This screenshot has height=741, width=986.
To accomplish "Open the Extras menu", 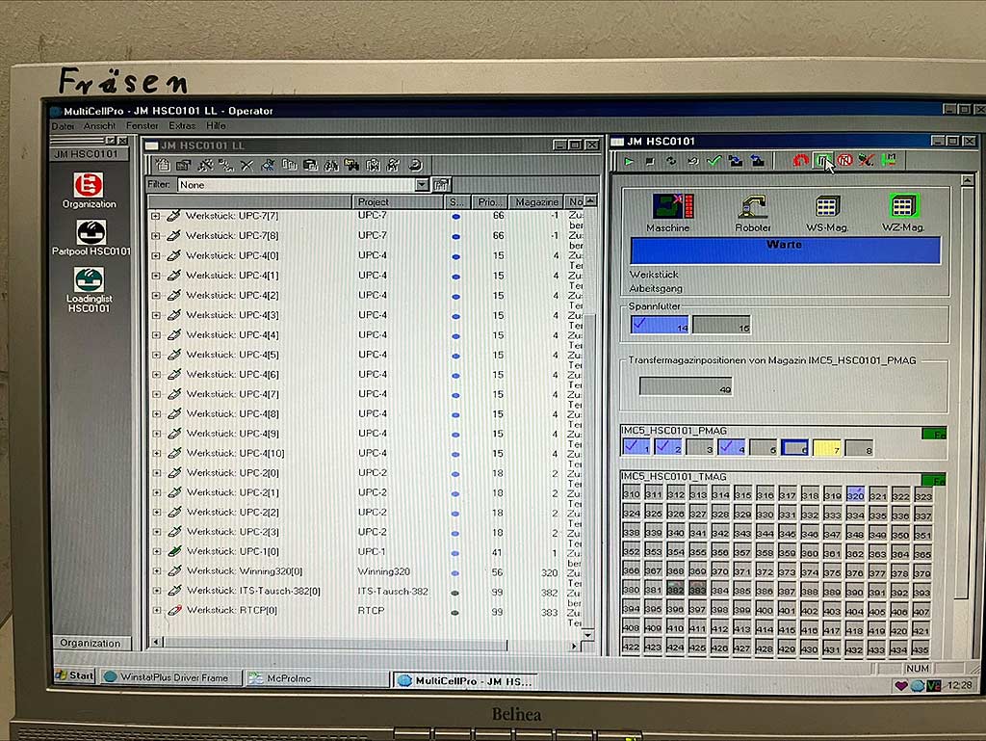I will tap(182, 126).
